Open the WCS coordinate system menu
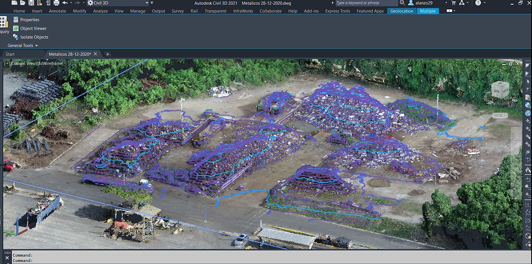 [499, 115]
